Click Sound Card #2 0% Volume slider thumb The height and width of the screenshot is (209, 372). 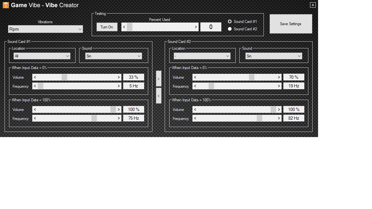(x=252, y=77)
